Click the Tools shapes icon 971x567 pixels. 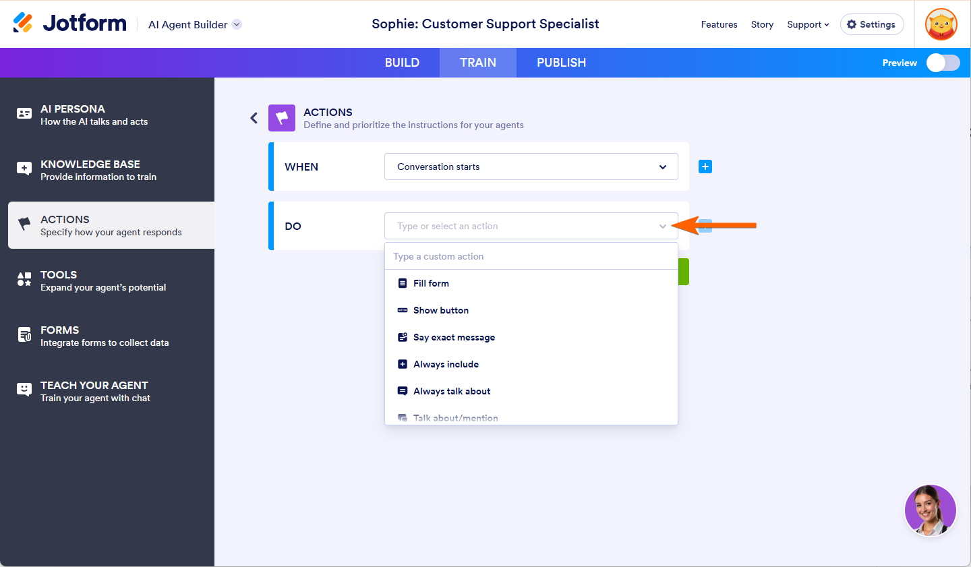pyautogui.click(x=24, y=278)
